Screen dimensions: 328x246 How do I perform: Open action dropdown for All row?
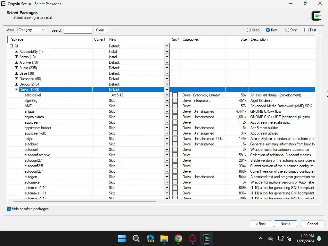tap(167, 46)
